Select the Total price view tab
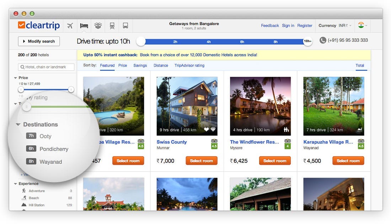Viewport: 391px width, 224px height. coord(360,65)
